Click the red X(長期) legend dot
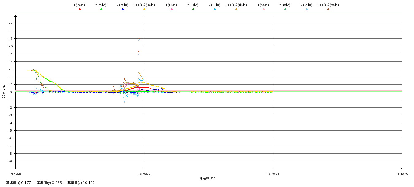414x187 pixels. tap(80, 10)
